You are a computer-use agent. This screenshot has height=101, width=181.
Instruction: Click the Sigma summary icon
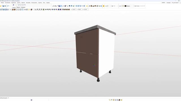(x=97, y=6)
